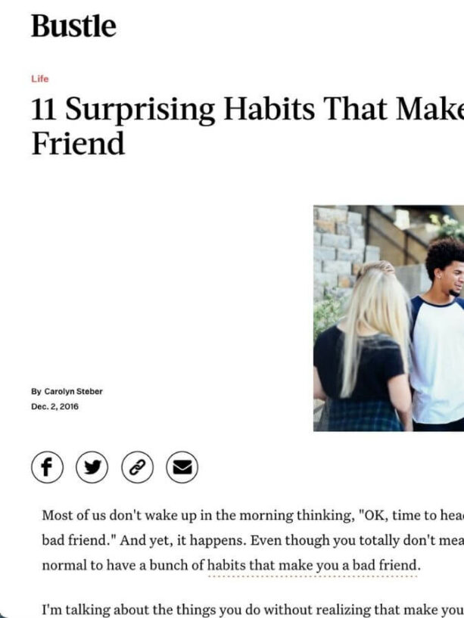Share the article by email envelope icon
Screen dimensions: 464x618
(182, 467)
